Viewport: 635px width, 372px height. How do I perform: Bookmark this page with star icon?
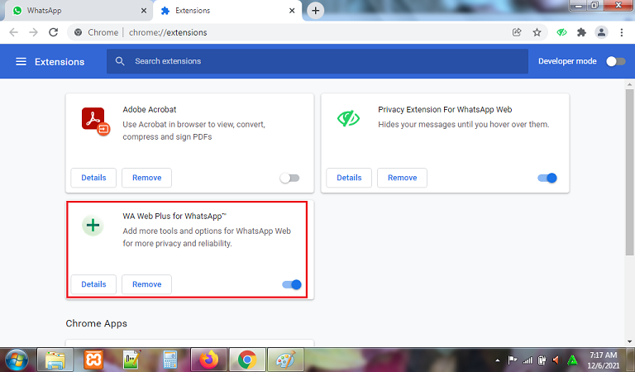tap(537, 32)
